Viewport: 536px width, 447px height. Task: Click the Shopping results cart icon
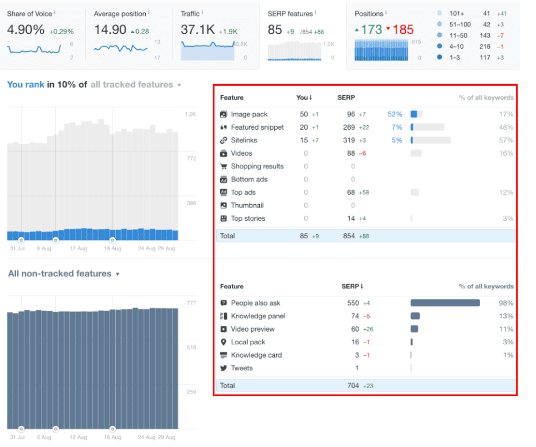(x=224, y=166)
